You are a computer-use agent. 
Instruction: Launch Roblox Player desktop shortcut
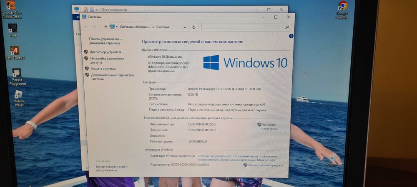click(x=19, y=98)
